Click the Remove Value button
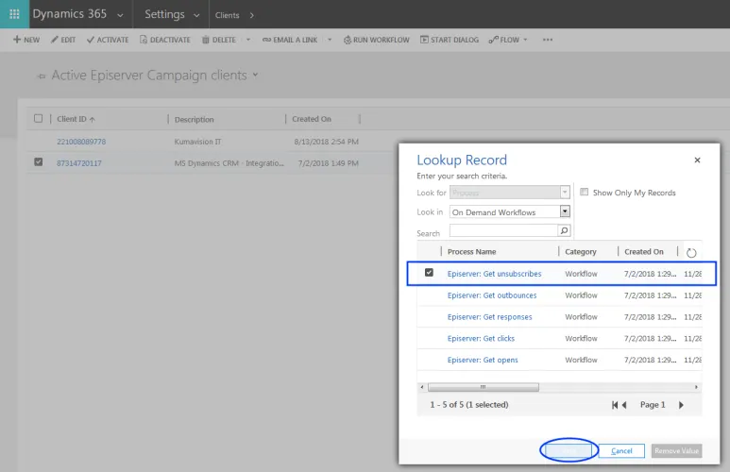The width and height of the screenshot is (730, 472). [x=676, y=450]
